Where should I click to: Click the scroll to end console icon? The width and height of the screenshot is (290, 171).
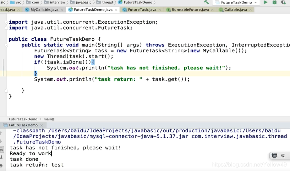pyautogui.click(x=1, y=157)
